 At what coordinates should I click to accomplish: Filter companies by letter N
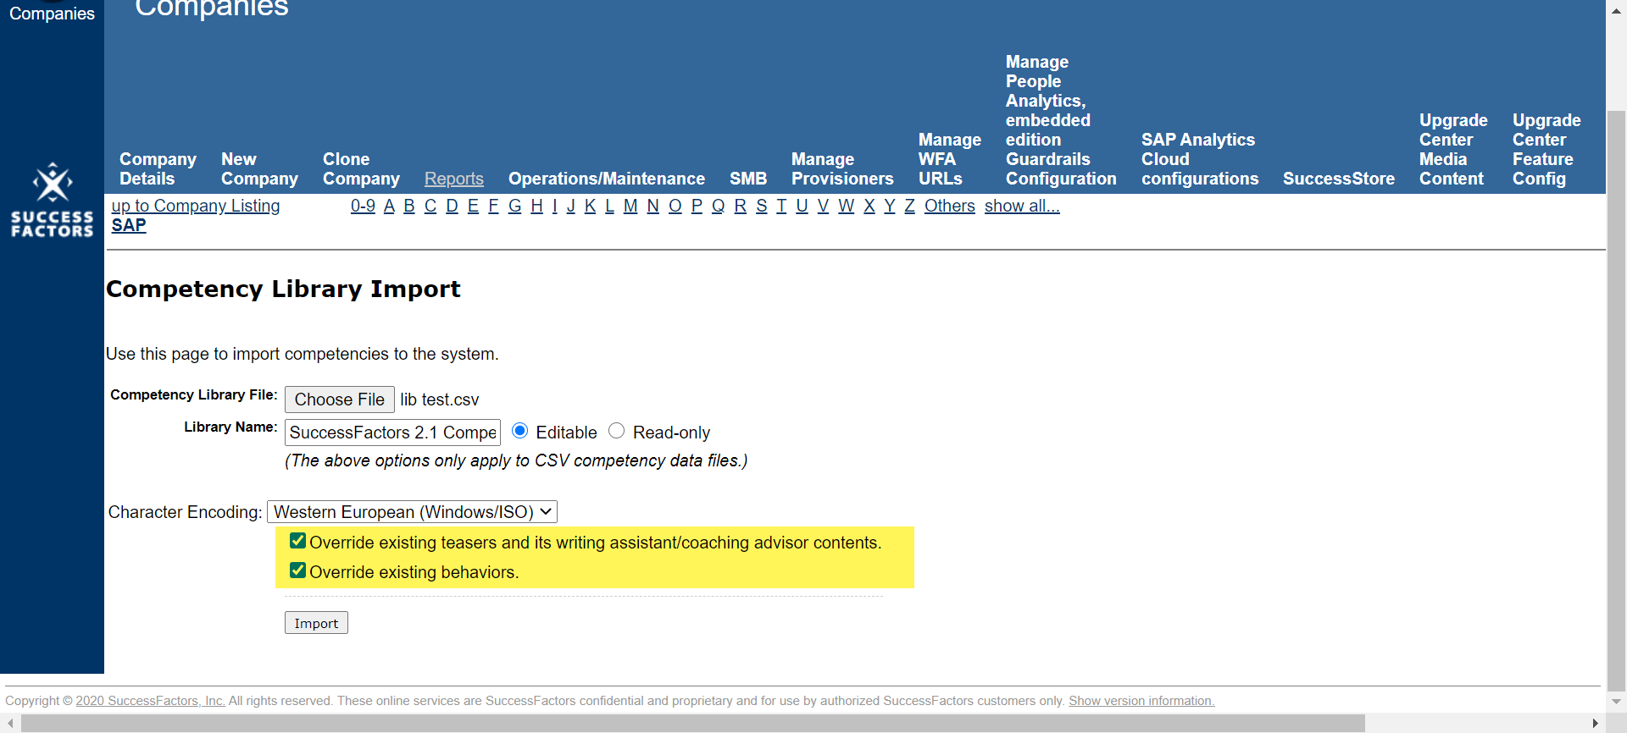[x=652, y=206]
